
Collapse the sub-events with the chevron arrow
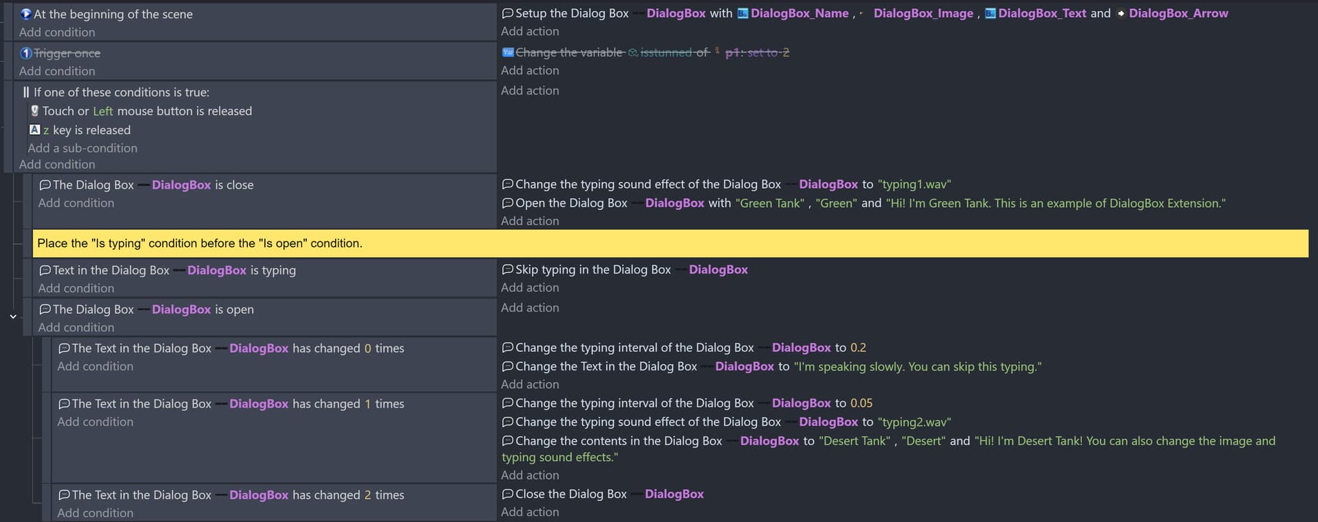[x=13, y=316]
